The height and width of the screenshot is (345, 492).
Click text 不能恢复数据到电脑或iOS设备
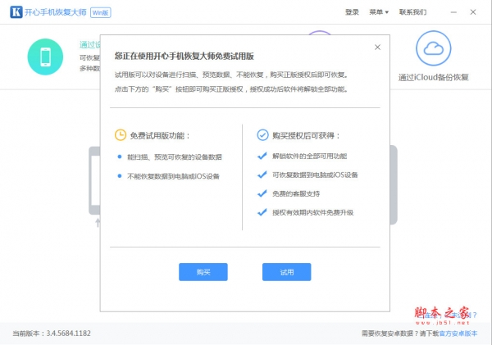click(x=173, y=176)
